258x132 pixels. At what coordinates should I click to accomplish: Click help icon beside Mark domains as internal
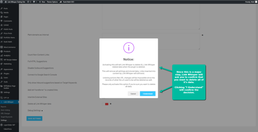pyautogui.click(x=202, y=35)
